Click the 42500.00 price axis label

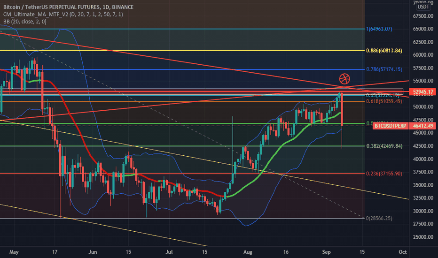(423, 146)
